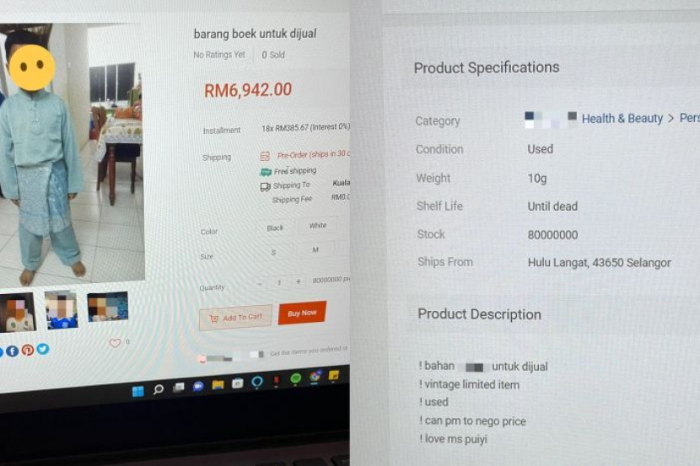Share listing on Pinterest icon
Image resolution: width=700 pixels, height=466 pixels.
pos(28,350)
